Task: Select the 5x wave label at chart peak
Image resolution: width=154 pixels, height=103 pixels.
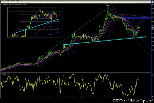Action: click(108, 6)
